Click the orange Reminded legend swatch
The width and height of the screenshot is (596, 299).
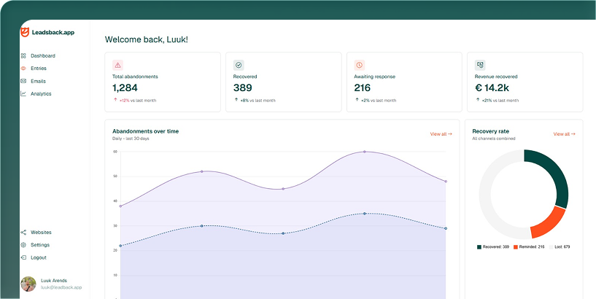point(515,247)
